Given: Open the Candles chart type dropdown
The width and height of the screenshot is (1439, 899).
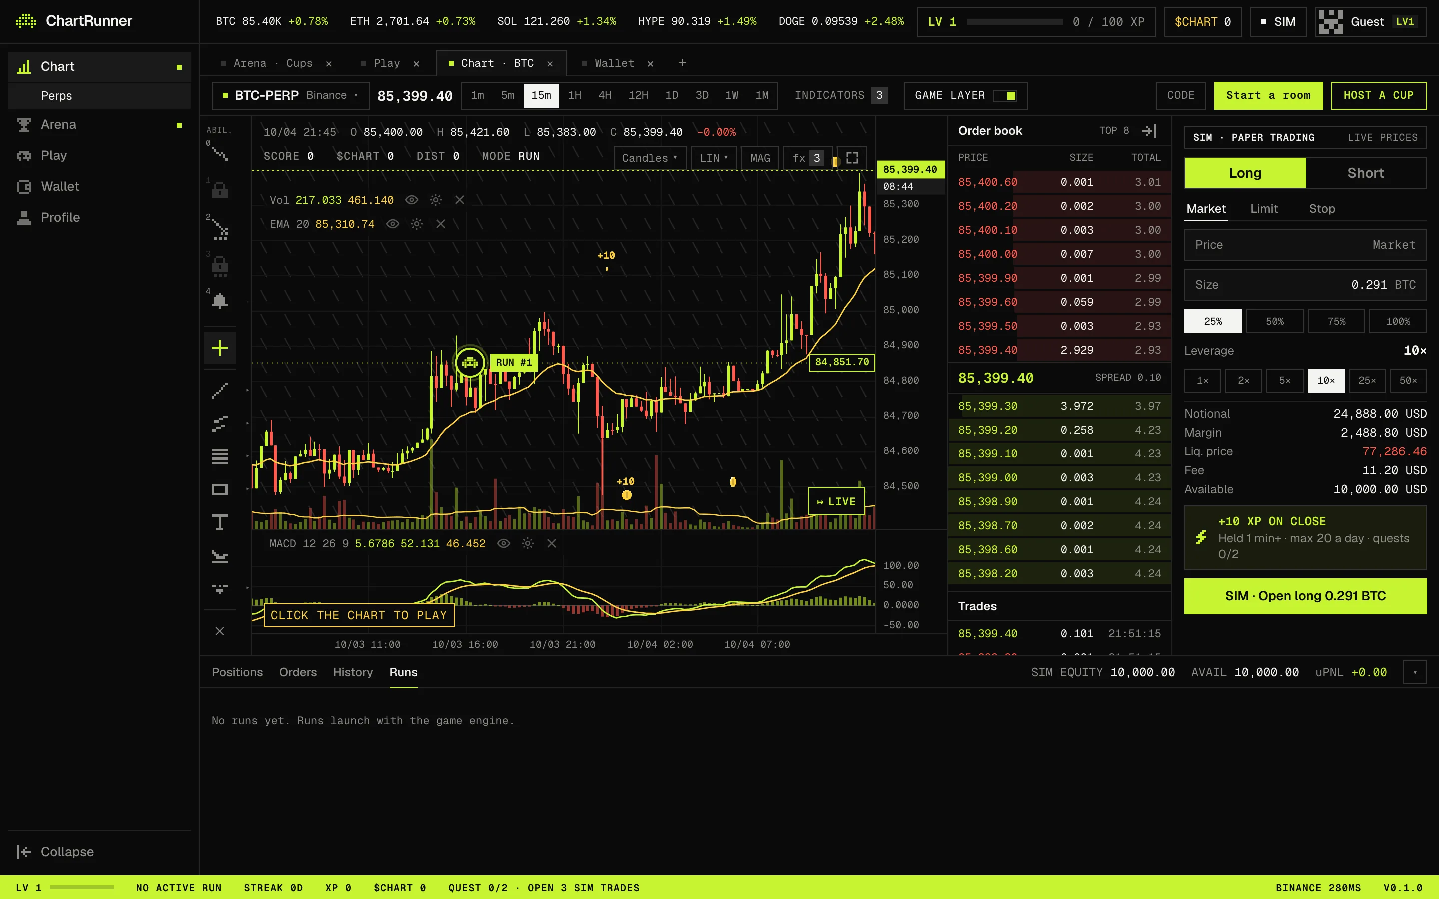Looking at the screenshot, I should pyautogui.click(x=650, y=158).
